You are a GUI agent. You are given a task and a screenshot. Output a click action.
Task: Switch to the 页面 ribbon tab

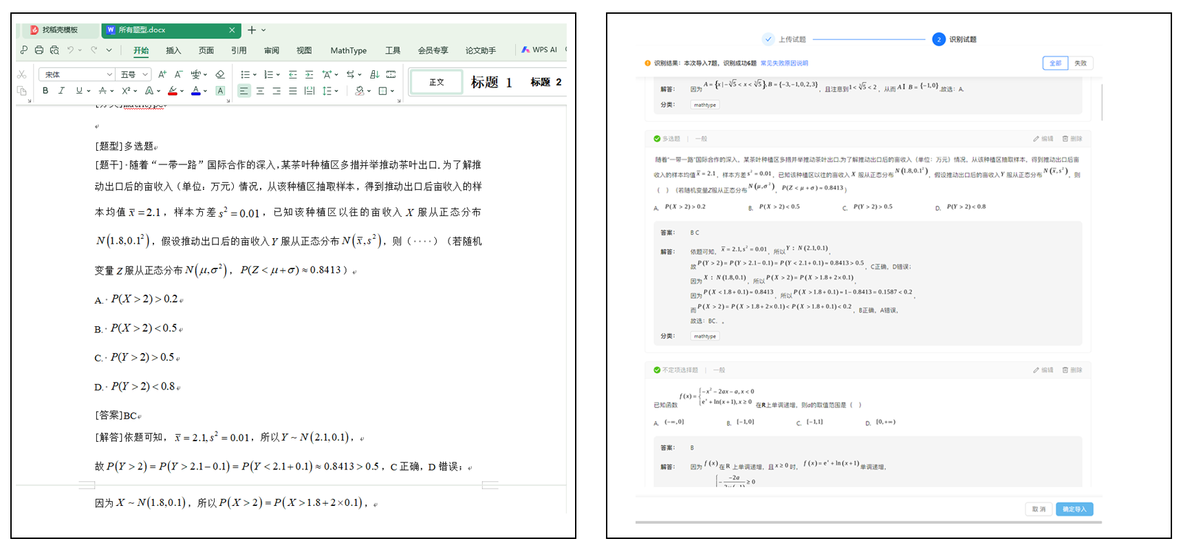click(x=206, y=50)
